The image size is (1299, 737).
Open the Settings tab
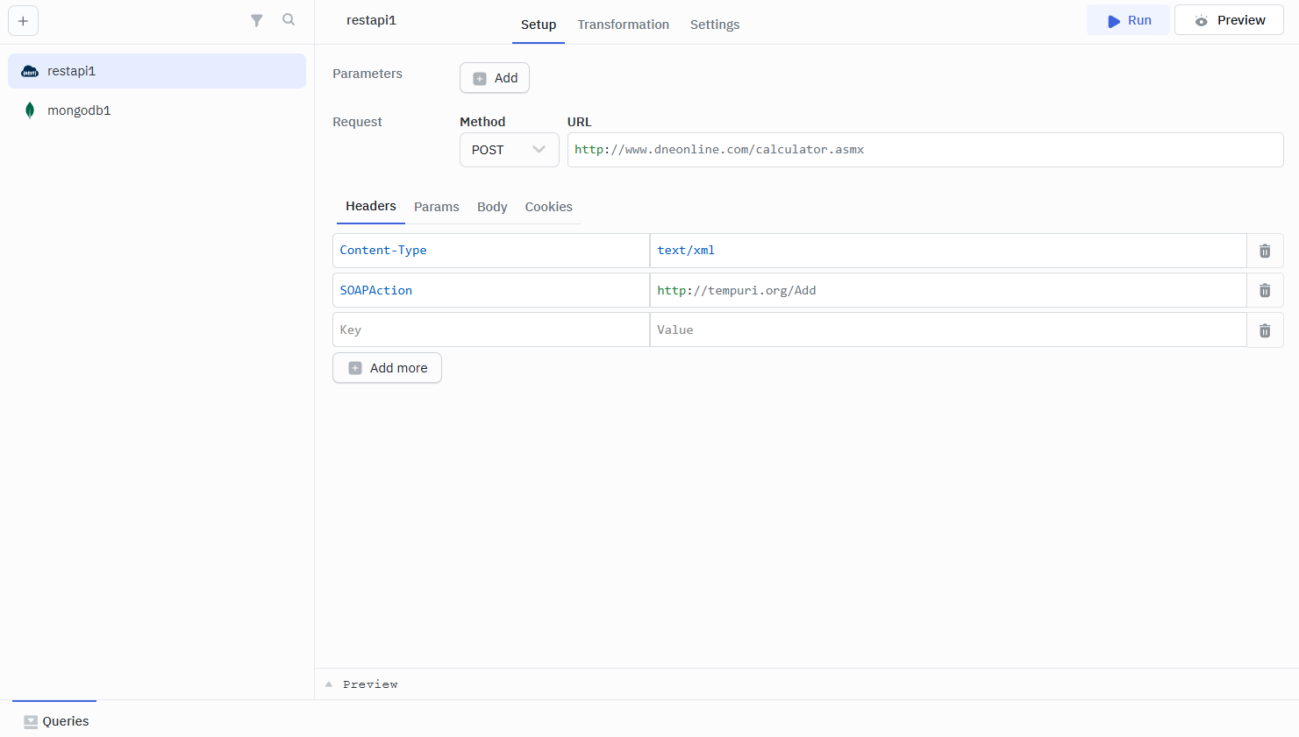click(714, 25)
